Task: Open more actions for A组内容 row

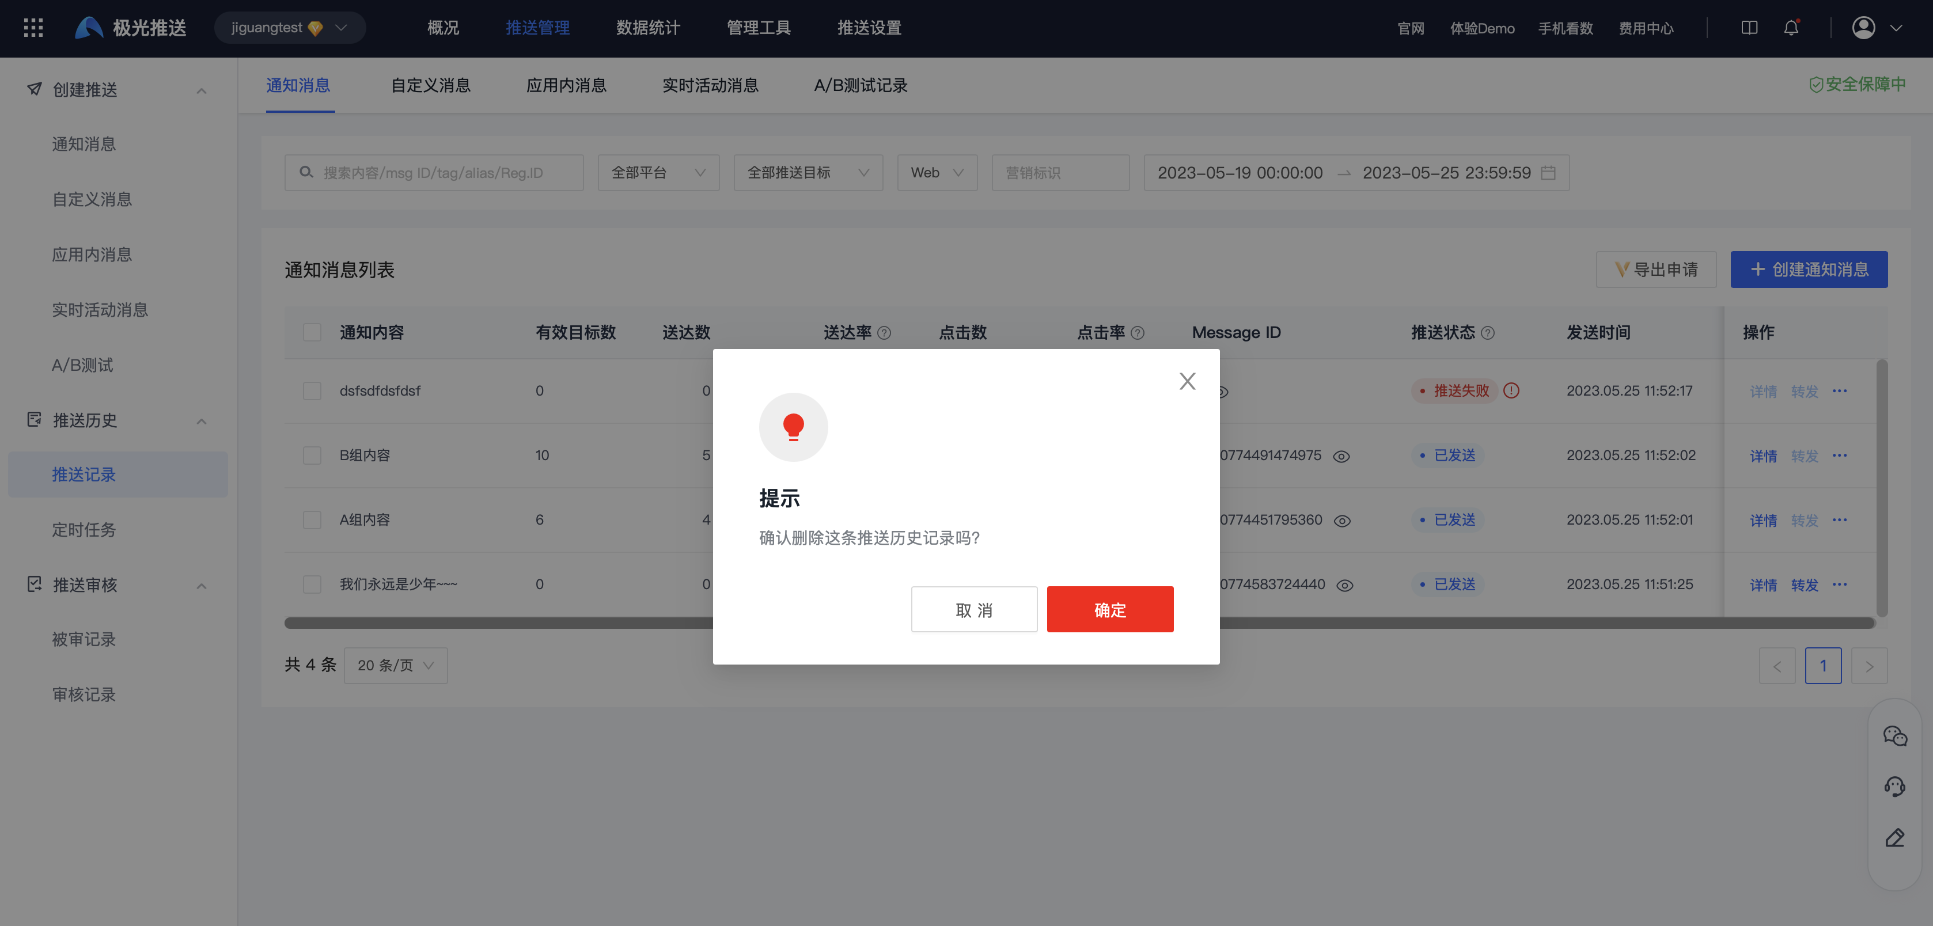Action: pos(1839,519)
